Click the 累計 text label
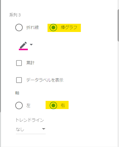 [30, 63]
